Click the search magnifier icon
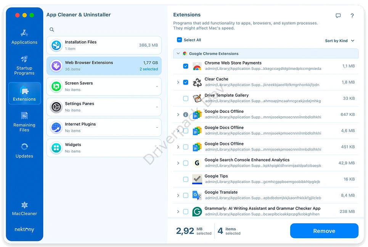Screen dimensions: 368x247 pyautogui.click(x=51, y=30)
